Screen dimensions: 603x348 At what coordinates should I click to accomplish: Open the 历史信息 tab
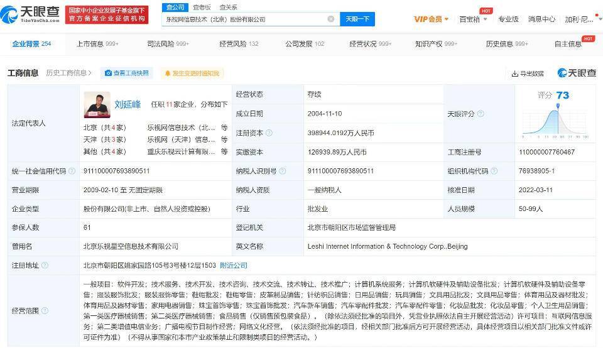[507, 44]
